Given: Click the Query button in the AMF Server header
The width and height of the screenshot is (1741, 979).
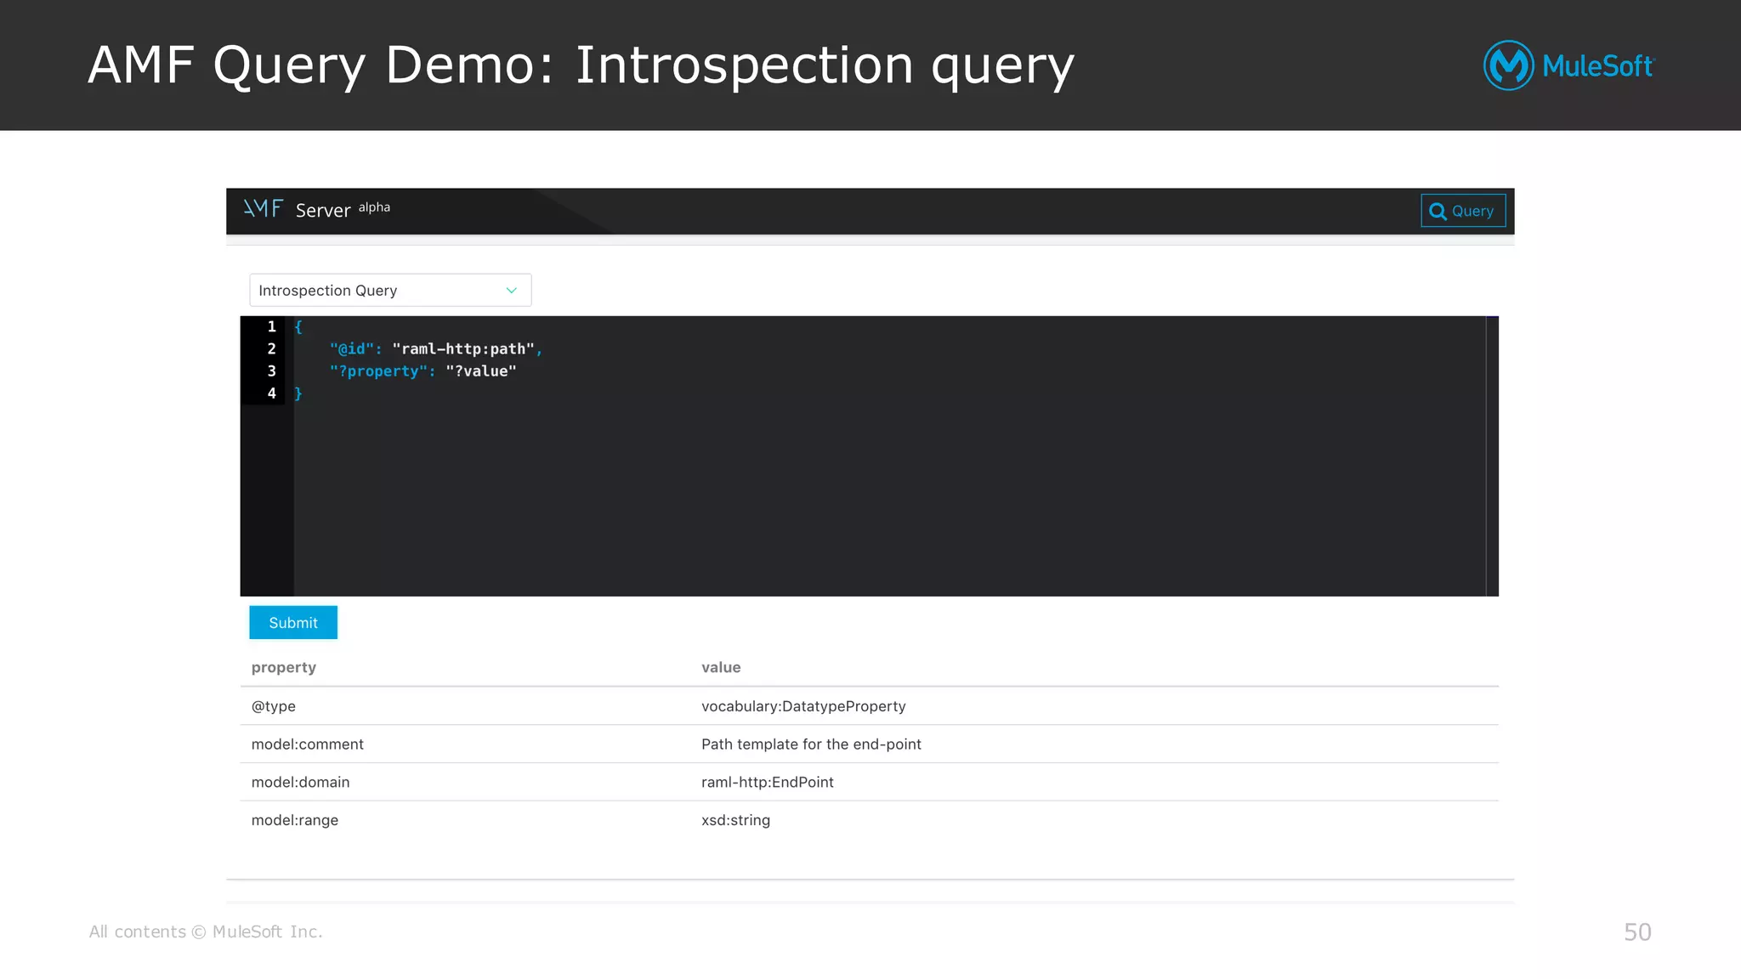Looking at the screenshot, I should 1463,211.
